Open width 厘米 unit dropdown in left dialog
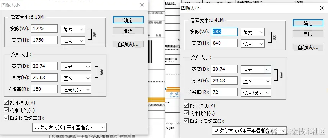This screenshot has width=328, height=138. click(x=76, y=67)
